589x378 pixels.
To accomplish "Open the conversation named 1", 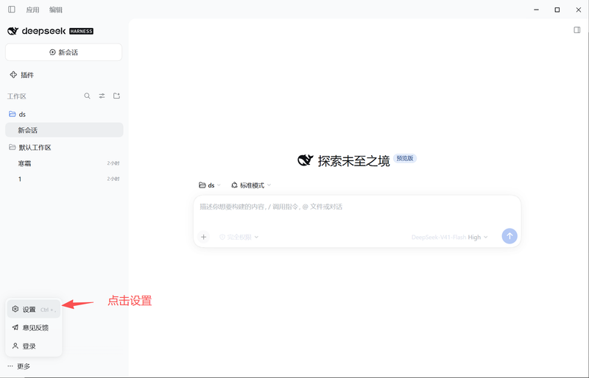I will pyautogui.click(x=64, y=179).
